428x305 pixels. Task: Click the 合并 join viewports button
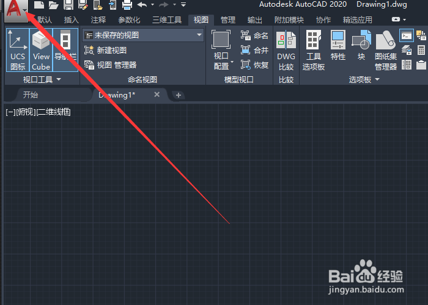pyautogui.click(x=254, y=50)
